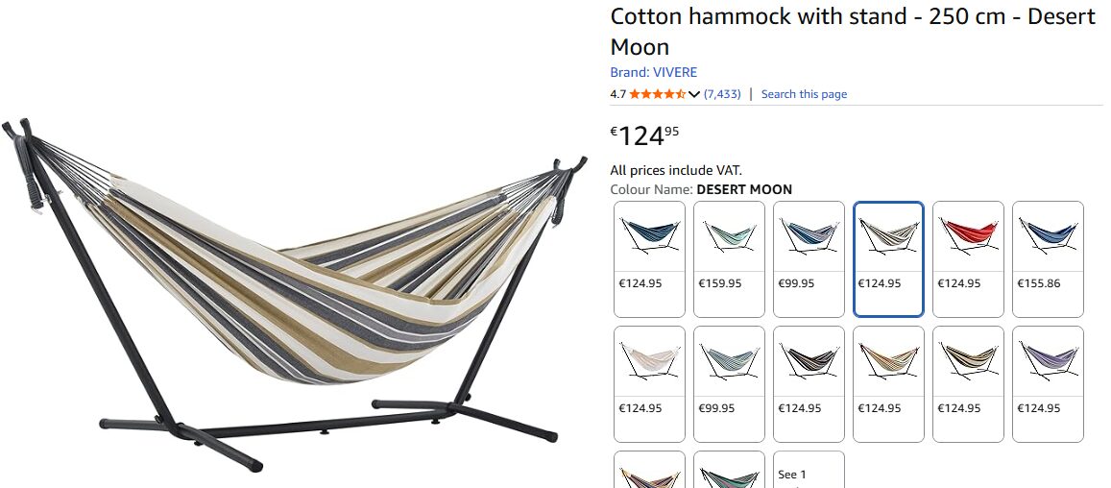Choose the fifth swatch in the second row
The height and width of the screenshot is (488, 1111).
(968, 383)
